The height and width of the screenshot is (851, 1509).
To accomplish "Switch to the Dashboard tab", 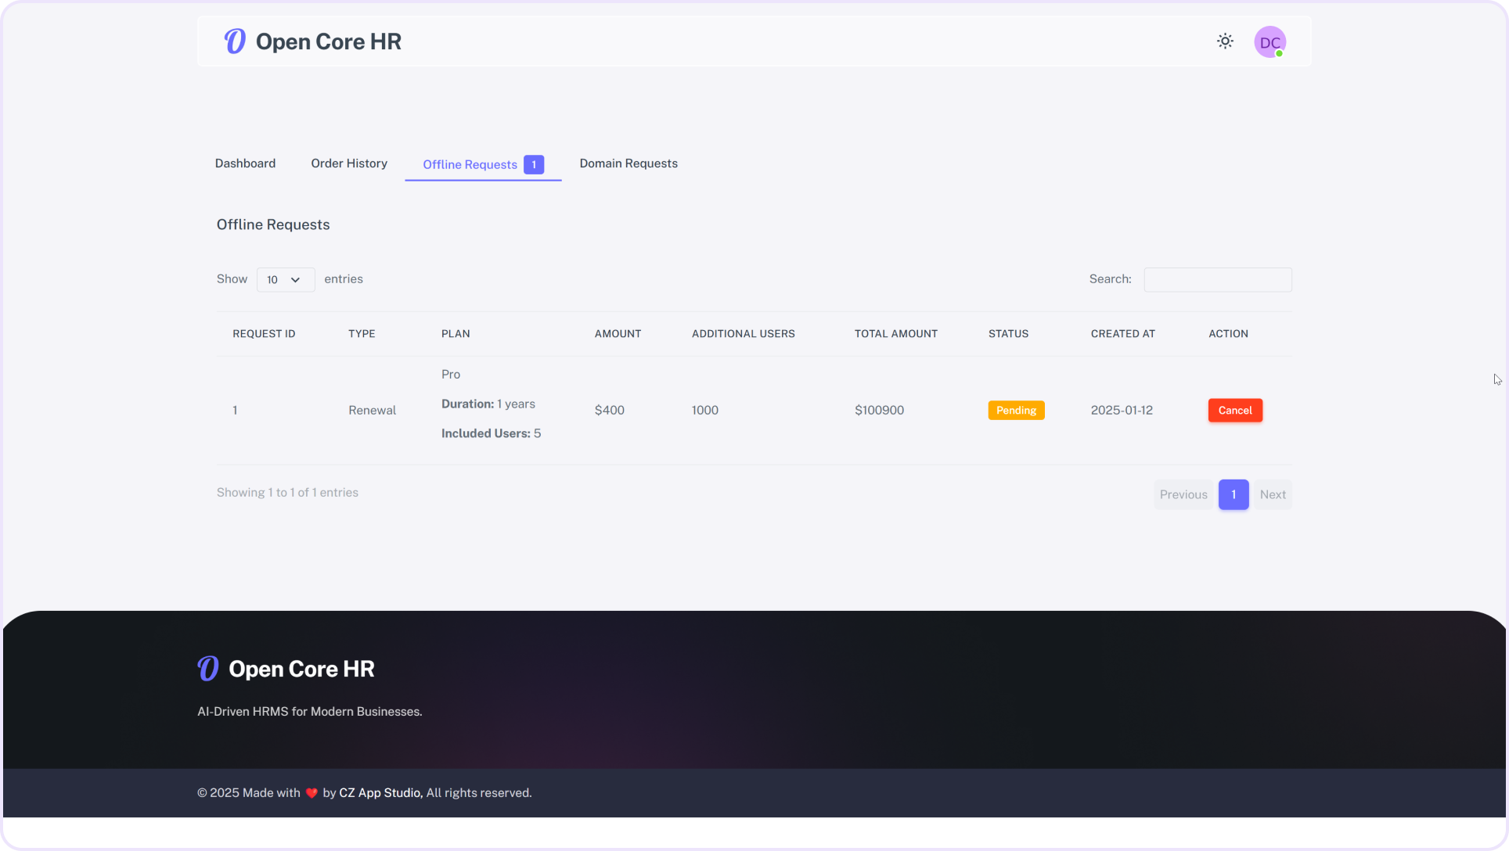I will 245,163.
